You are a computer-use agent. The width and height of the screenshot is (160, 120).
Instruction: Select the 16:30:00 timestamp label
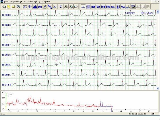6,15
